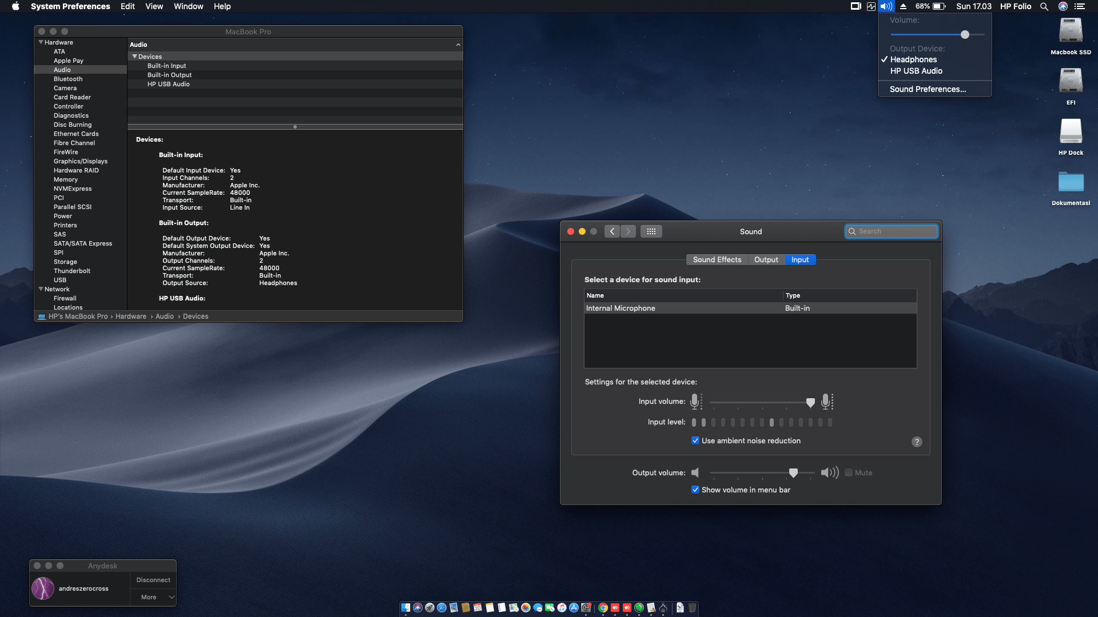Open Messages from the Dock

pyautogui.click(x=538, y=608)
